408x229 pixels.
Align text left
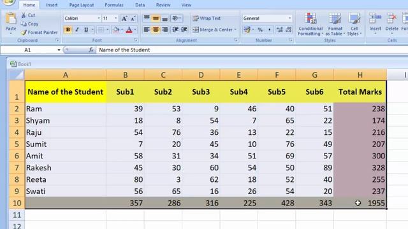(147, 30)
